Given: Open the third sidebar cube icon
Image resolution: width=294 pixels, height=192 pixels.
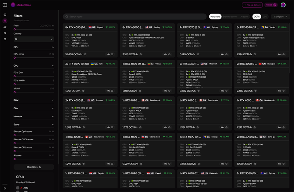Looking at the screenshot, I should point(5,27).
